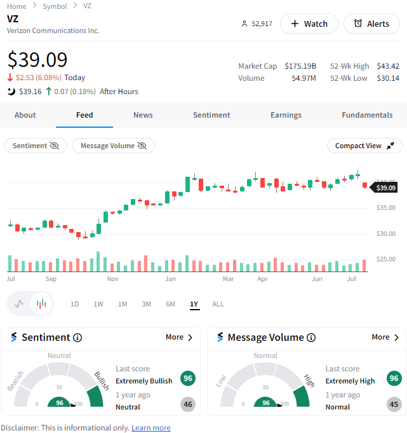Viewport: 407px width, 433px height.
Task: Expand Sentiment card via More chevron
Action: coord(190,338)
